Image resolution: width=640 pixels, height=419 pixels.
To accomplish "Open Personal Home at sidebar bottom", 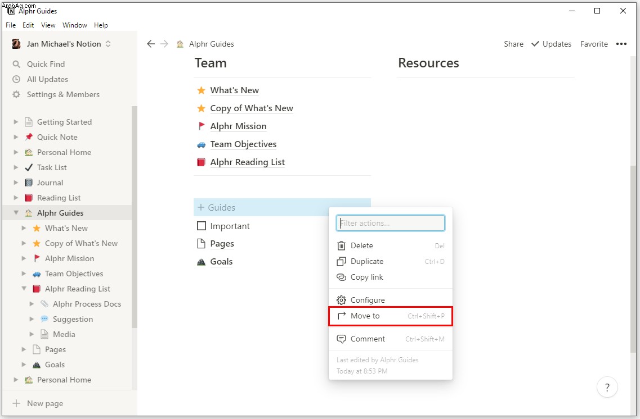I will (64, 380).
